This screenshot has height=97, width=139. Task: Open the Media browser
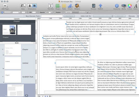(124, 6)
